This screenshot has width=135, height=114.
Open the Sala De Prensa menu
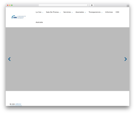52,12
